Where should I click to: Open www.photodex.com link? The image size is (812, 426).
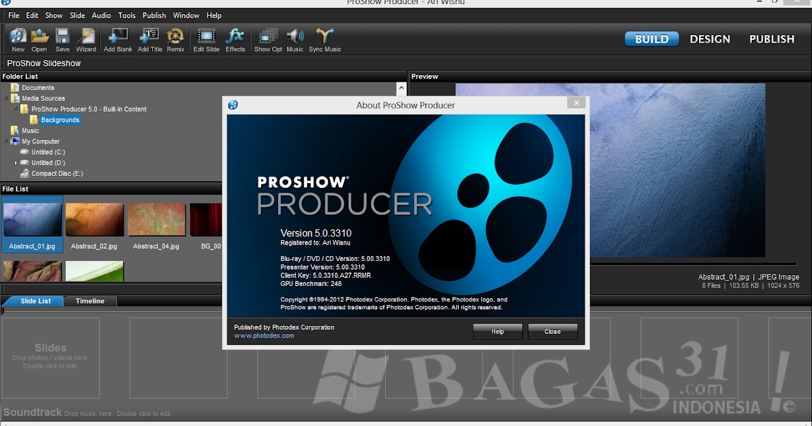coord(264,336)
